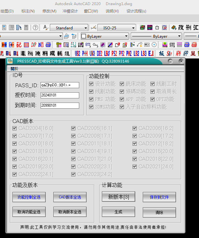199x238 pixels.
Task: Click the layer previous icon
Action: (74, 36)
